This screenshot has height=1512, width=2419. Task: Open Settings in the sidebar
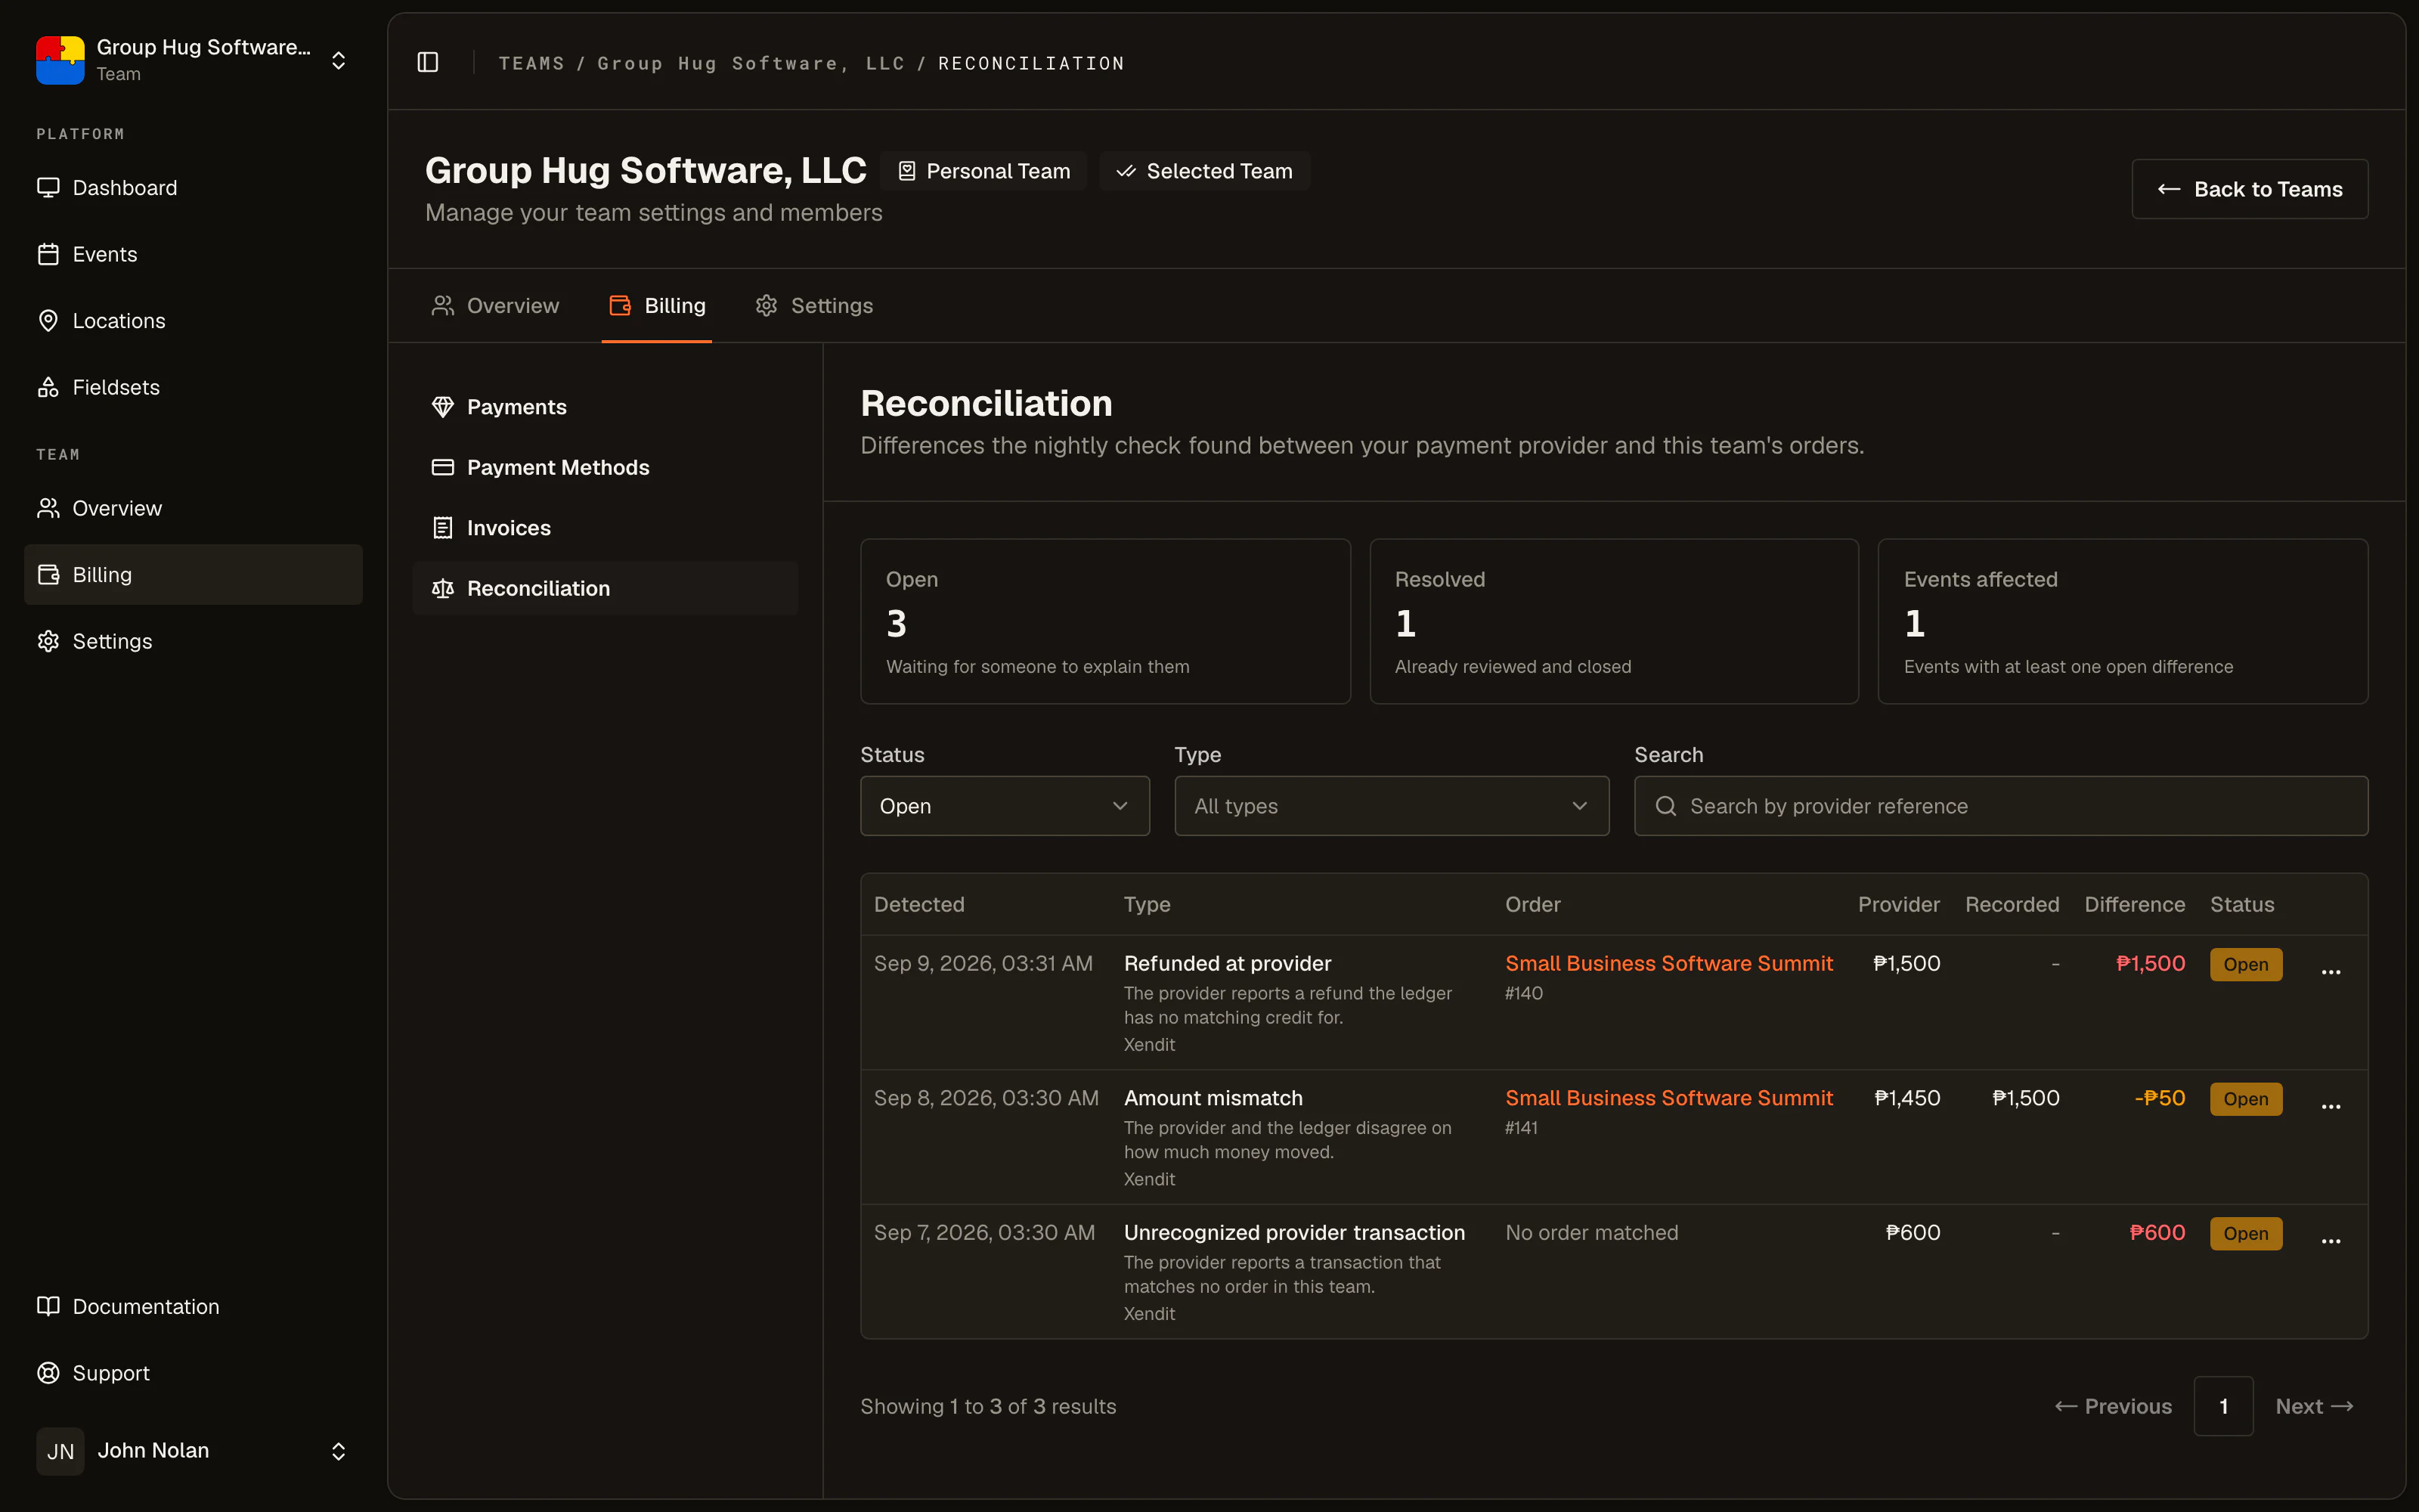(x=193, y=641)
